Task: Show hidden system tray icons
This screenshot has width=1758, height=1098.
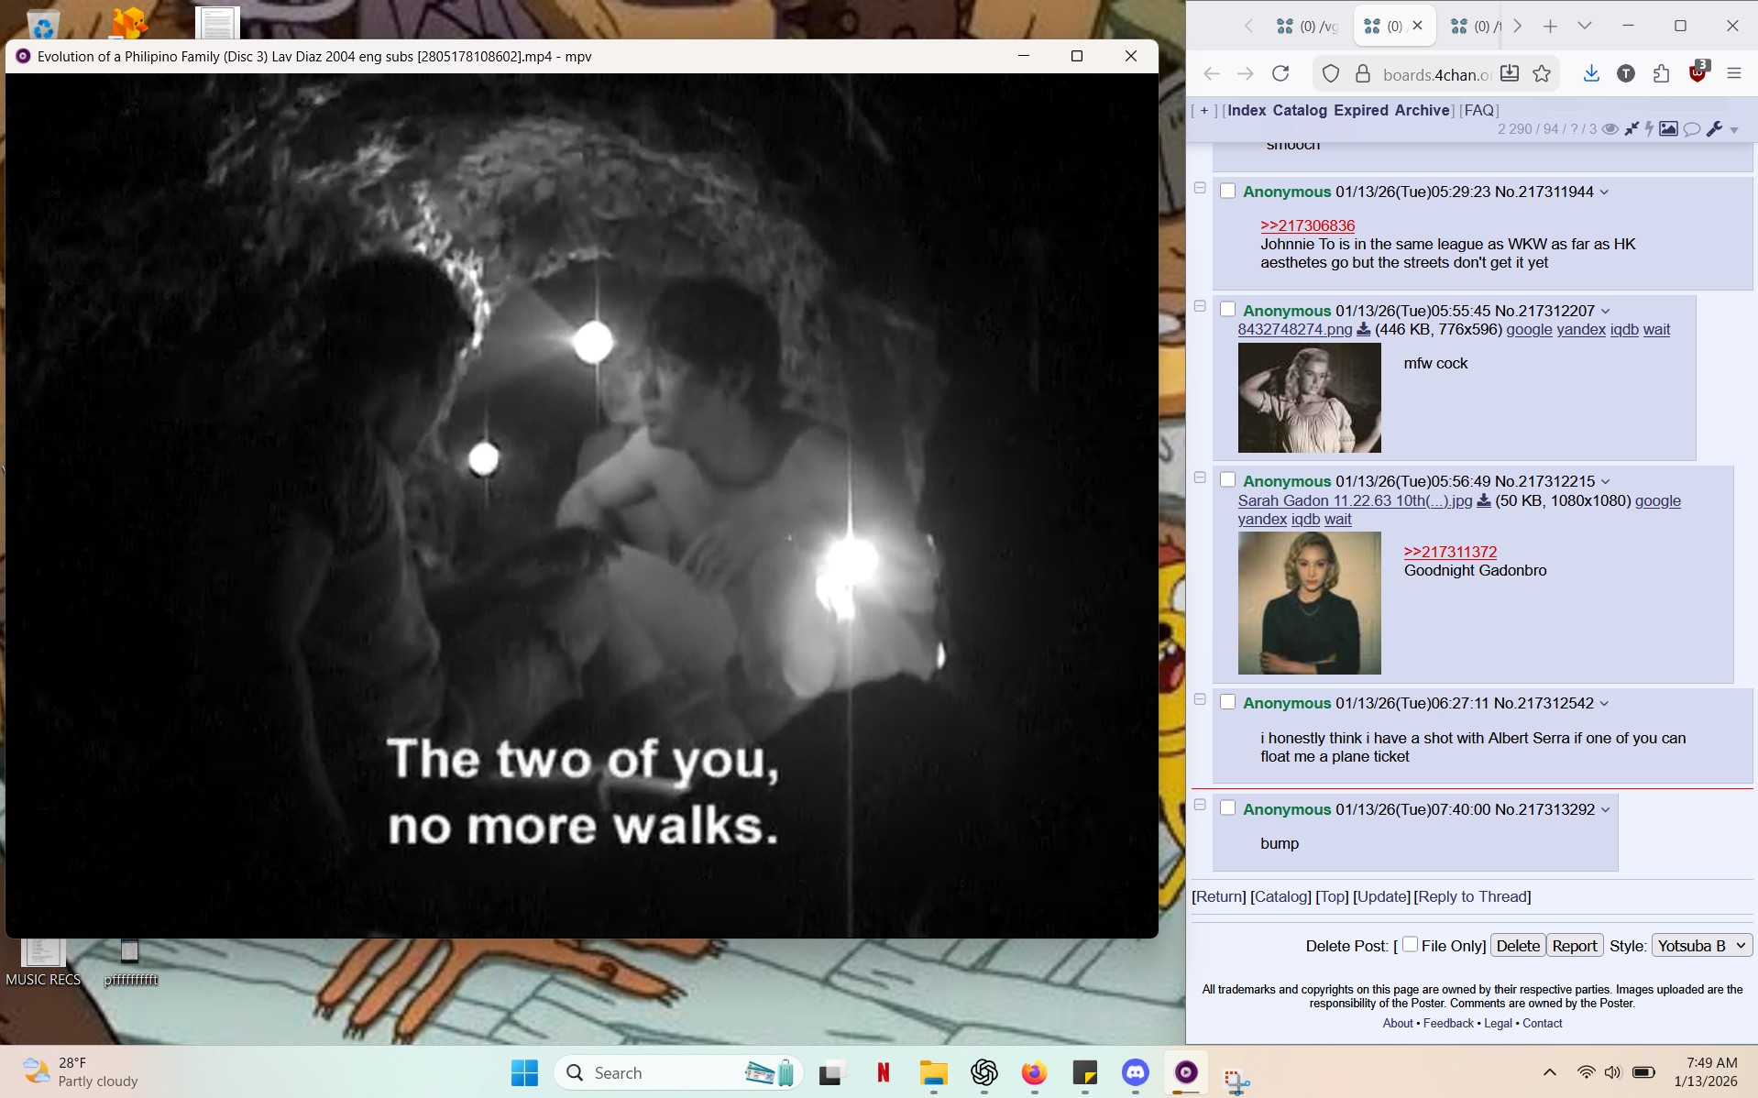Action: pos(1550,1072)
